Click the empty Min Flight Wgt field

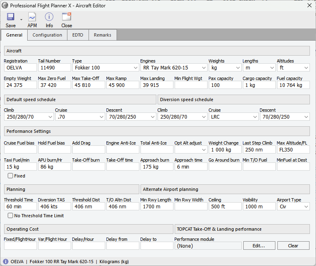click(191, 85)
